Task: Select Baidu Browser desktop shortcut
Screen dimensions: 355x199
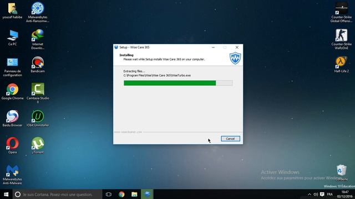Action: click(12, 119)
